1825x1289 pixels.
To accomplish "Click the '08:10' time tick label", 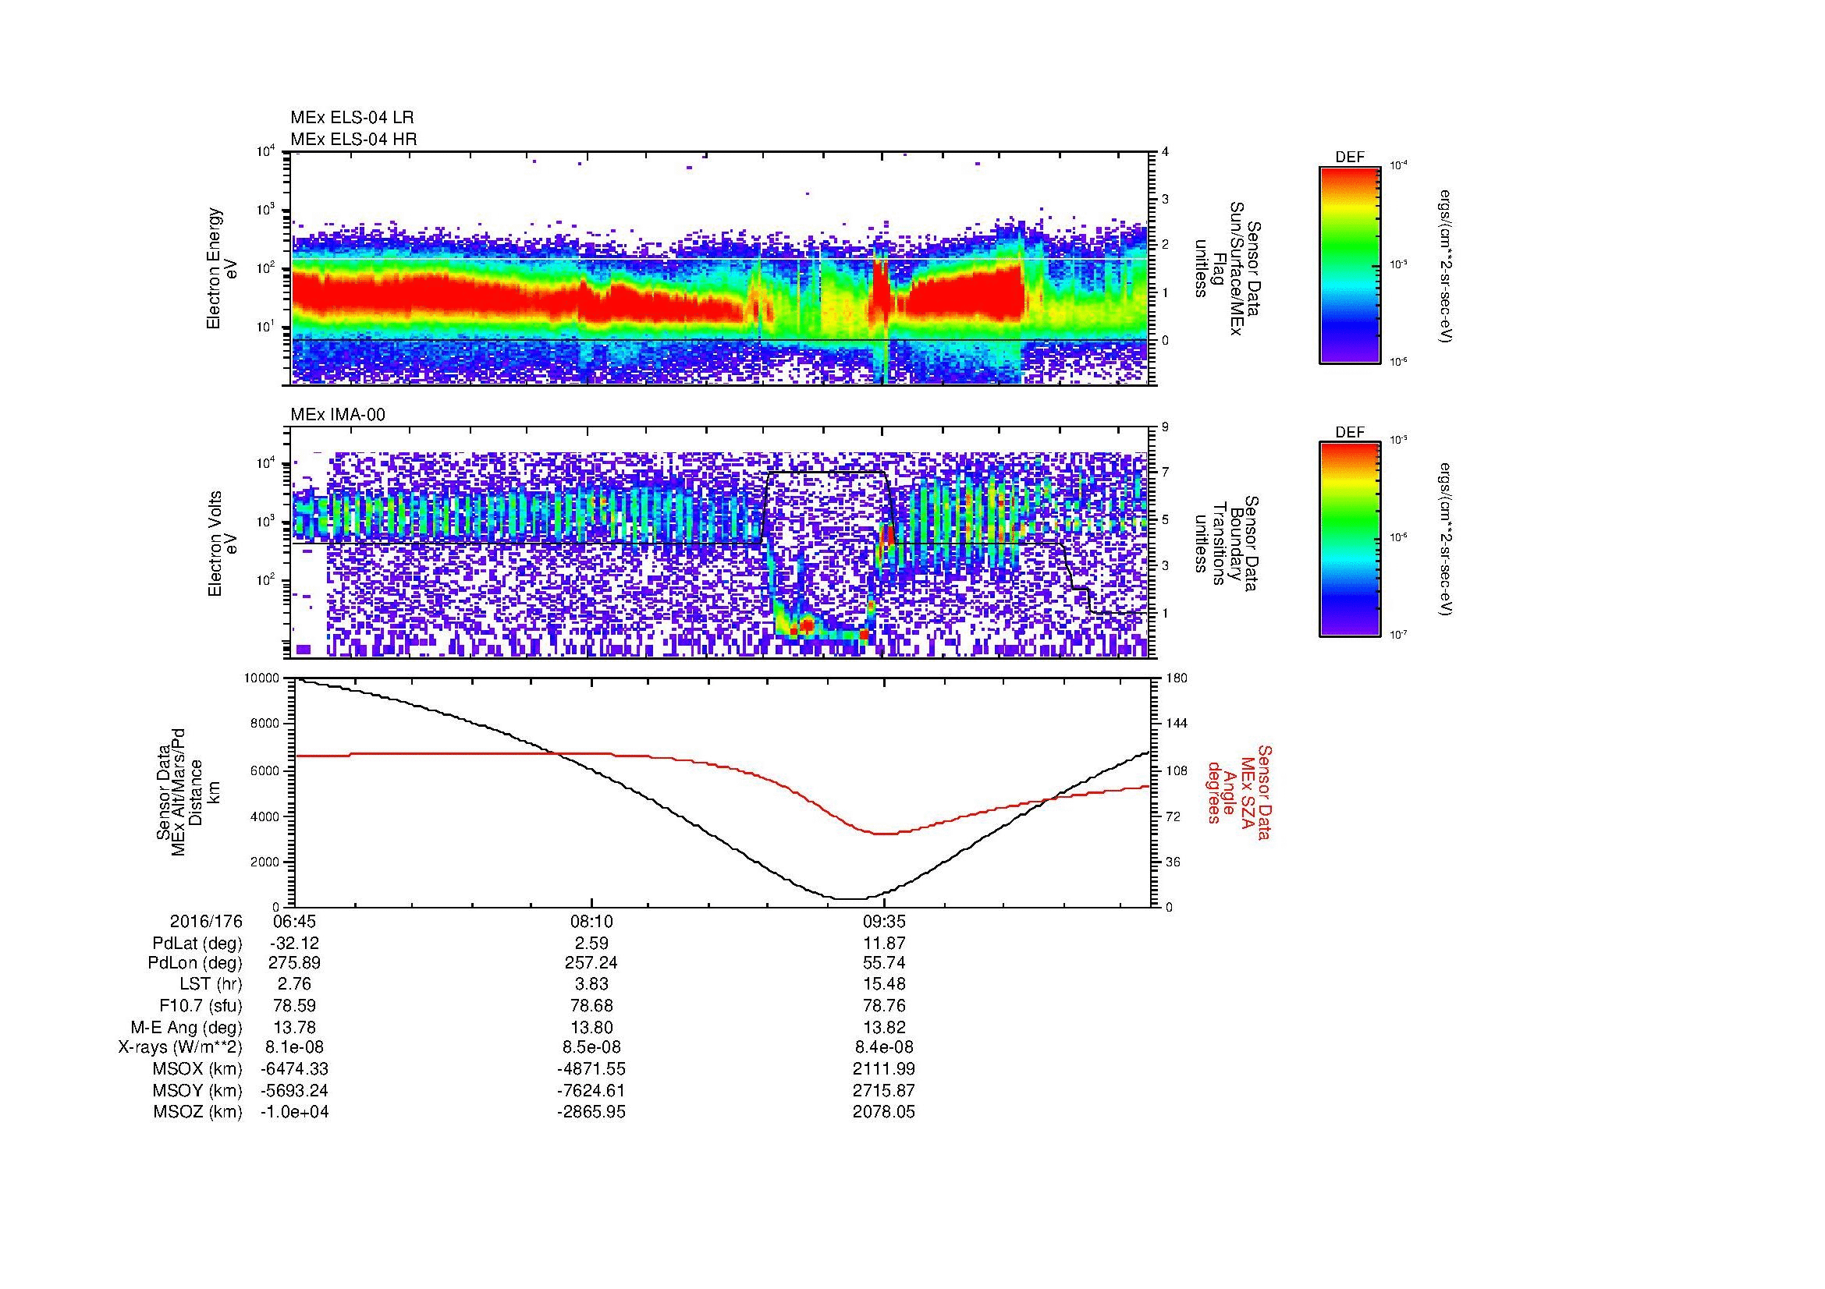I will [x=591, y=921].
